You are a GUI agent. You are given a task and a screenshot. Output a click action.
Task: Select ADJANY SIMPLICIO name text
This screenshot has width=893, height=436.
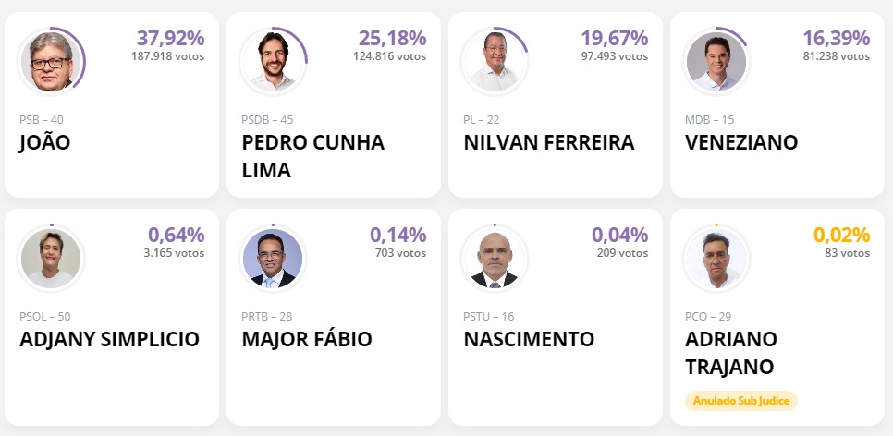[109, 339]
